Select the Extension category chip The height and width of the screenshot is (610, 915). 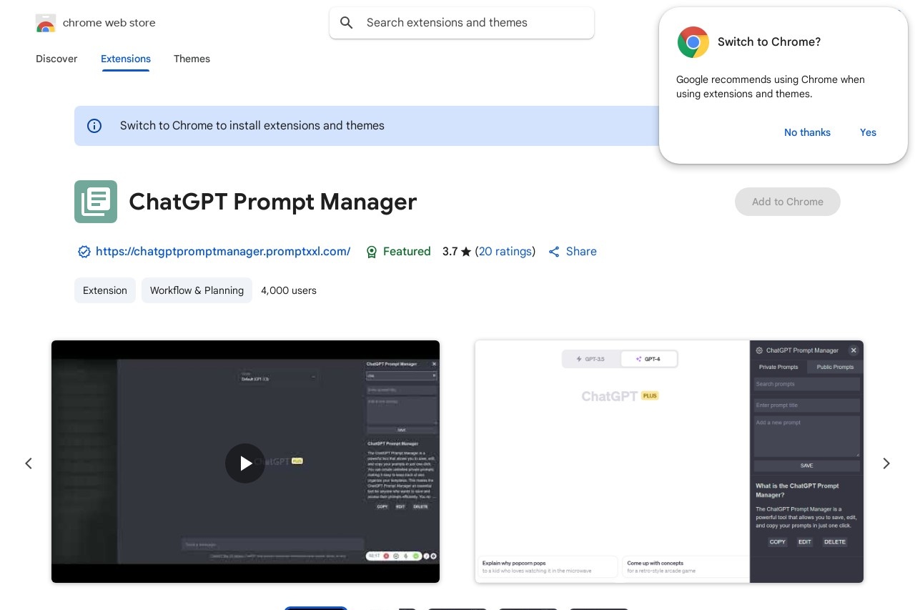[105, 290]
